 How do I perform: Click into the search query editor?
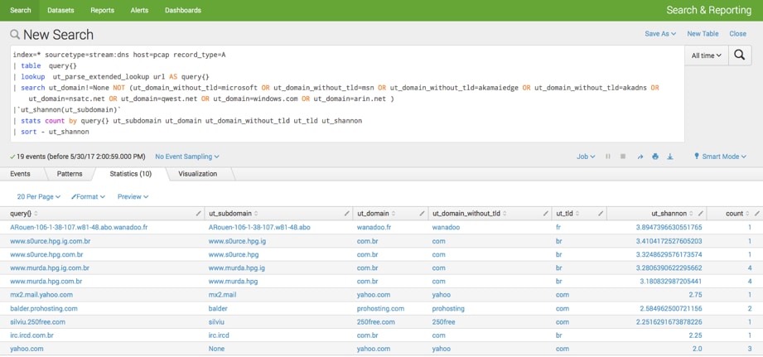click(346, 94)
